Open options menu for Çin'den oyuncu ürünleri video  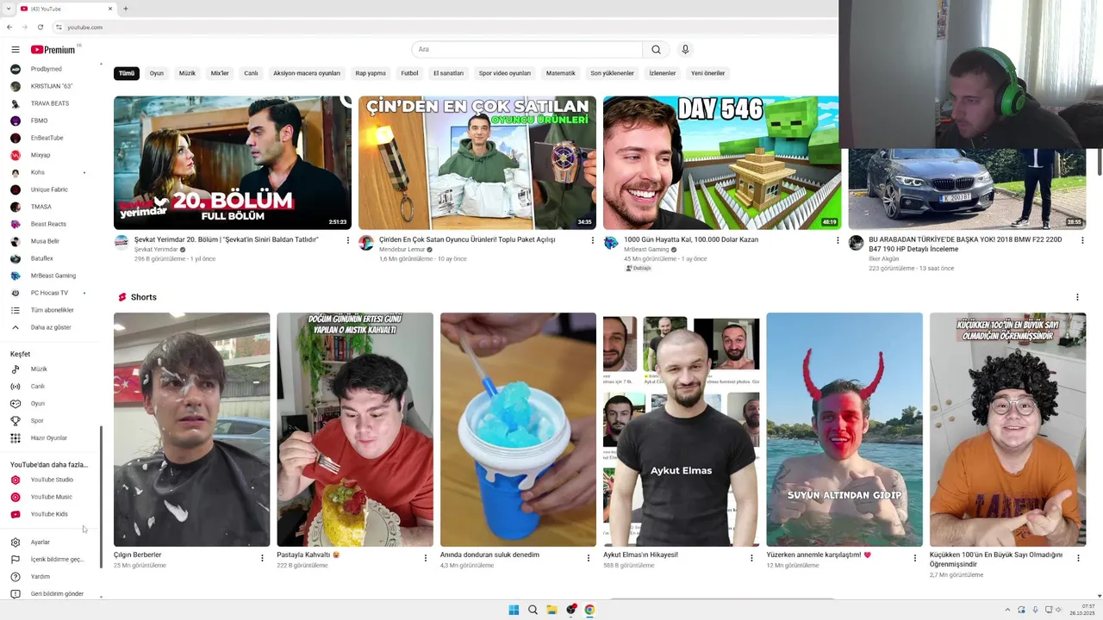tap(592, 240)
